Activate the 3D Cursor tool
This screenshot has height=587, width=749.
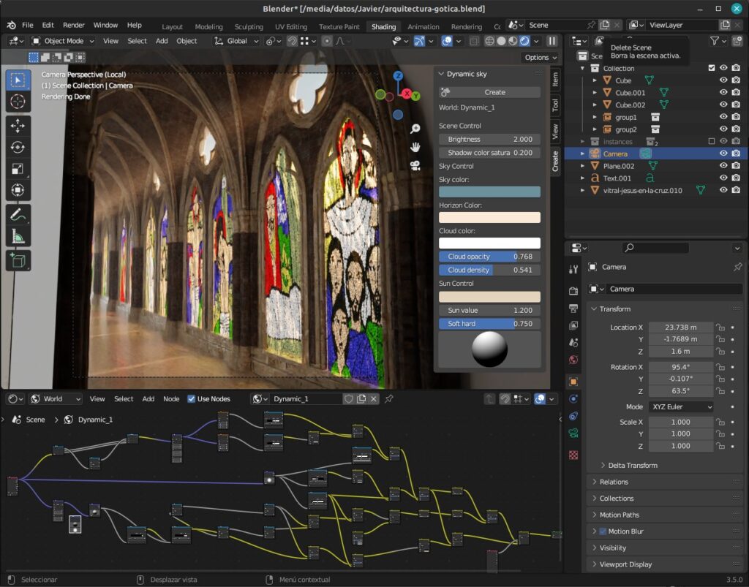point(18,102)
